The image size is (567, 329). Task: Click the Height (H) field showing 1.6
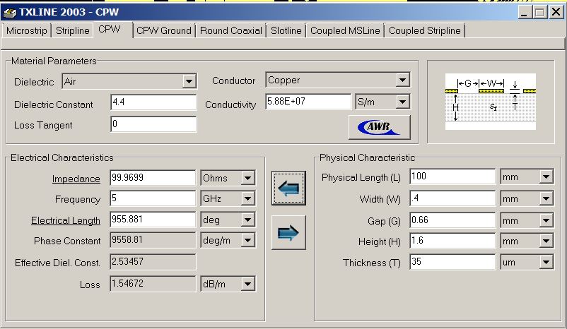pos(452,241)
